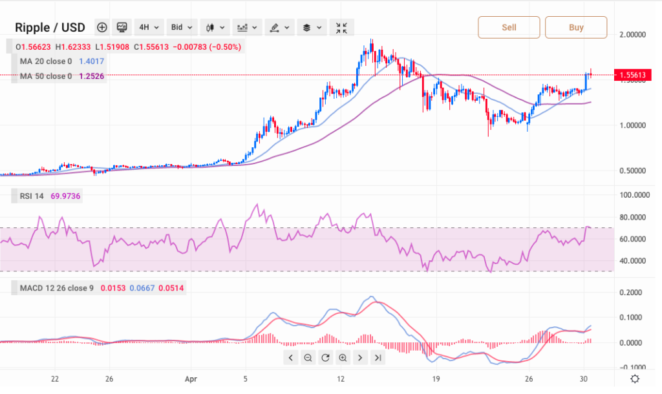Reset the chart view
662x394 pixels.
tap(325, 358)
